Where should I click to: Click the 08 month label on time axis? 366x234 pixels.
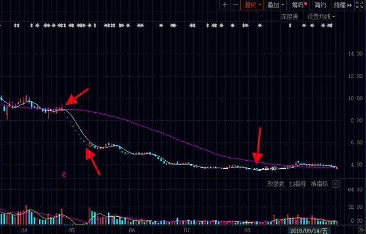click(248, 231)
